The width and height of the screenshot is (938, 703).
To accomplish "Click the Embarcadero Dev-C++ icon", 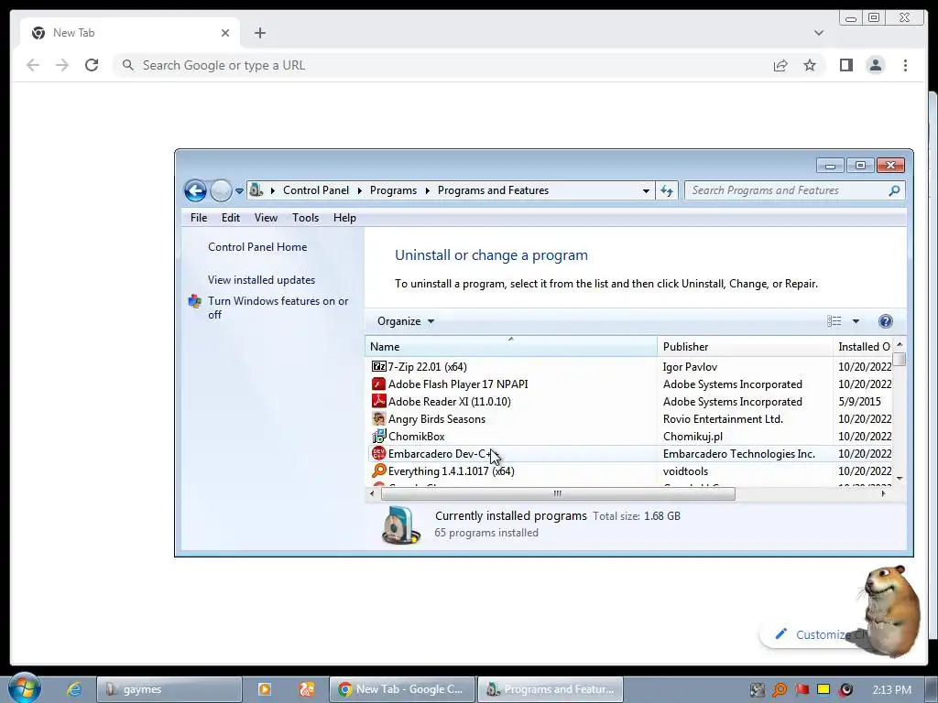I will click(378, 453).
